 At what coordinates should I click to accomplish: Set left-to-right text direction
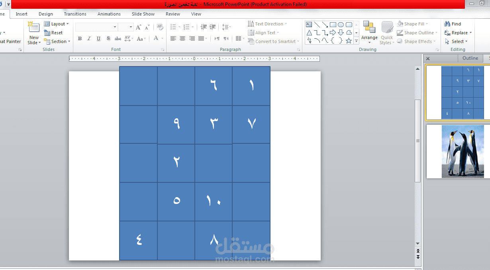coord(217,39)
